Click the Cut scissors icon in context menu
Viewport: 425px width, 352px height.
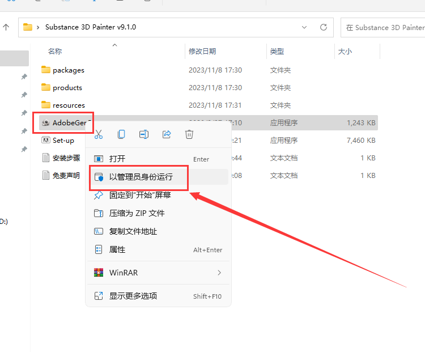click(x=99, y=134)
